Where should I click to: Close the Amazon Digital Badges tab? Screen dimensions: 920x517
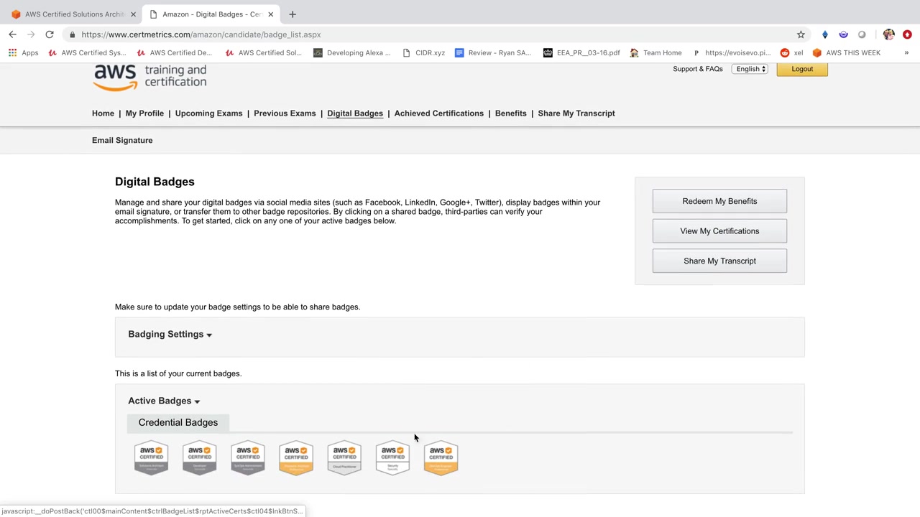(x=270, y=14)
